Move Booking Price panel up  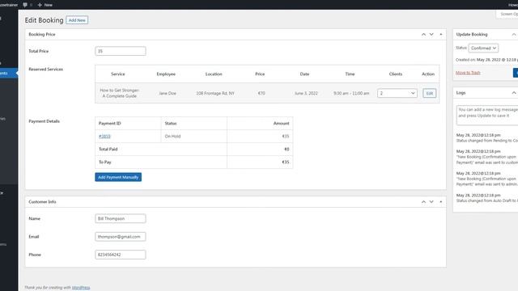(x=423, y=34)
